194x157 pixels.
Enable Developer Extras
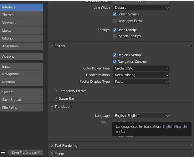pos(115,21)
